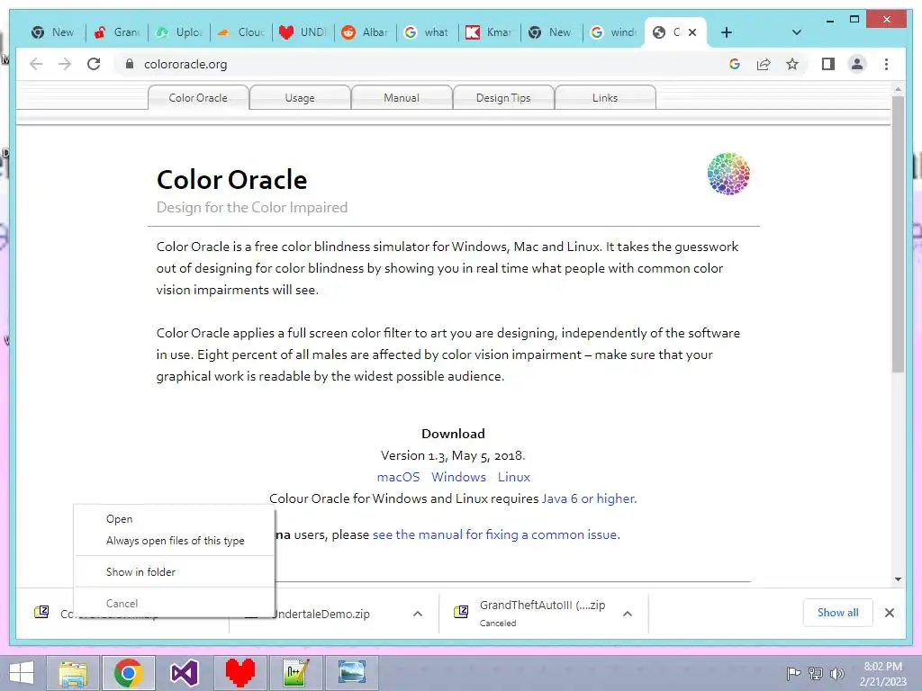Switch to the UND heart tab

pos(303,32)
